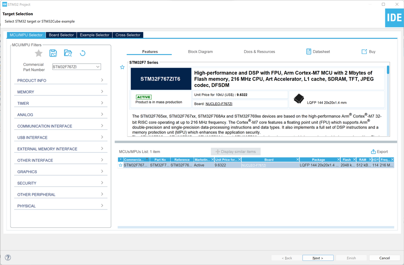Click the Next button
The image size is (404, 265).
(x=318, y=258)
